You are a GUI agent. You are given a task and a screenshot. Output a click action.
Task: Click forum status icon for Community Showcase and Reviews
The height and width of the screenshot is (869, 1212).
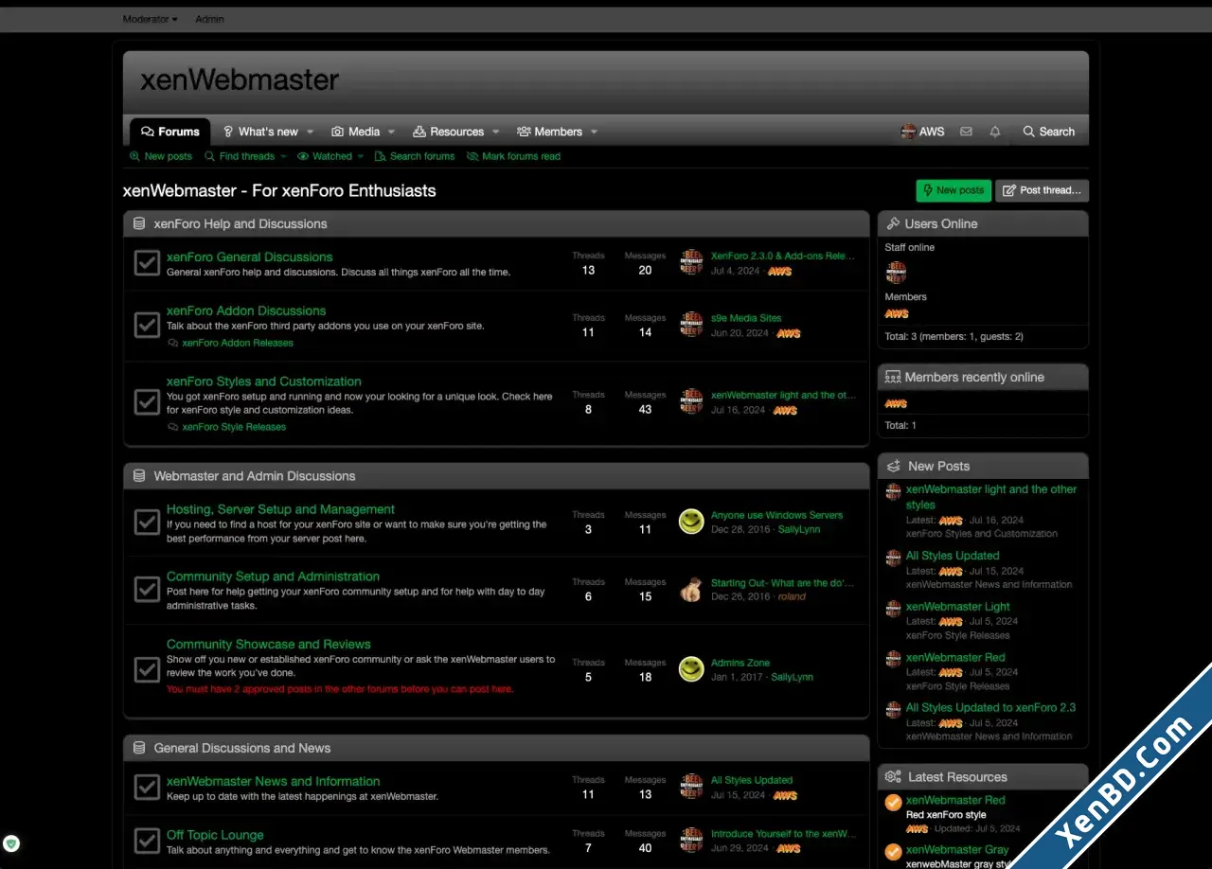click(x=147, y=669)
